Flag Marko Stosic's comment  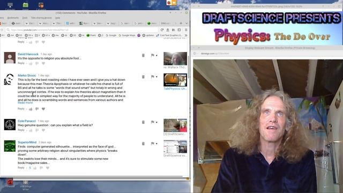[x=152, y=77]
